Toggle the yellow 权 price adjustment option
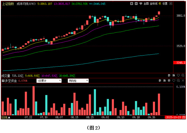This screenshot has height=133, width=187. [x=160, y=4]
